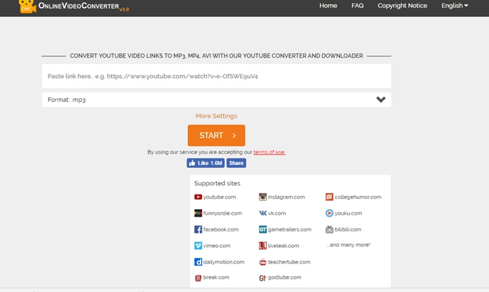Click the orange START button
Image resolution: width=489 pixels, height=292 pixels.
click(x=217, y=135)
